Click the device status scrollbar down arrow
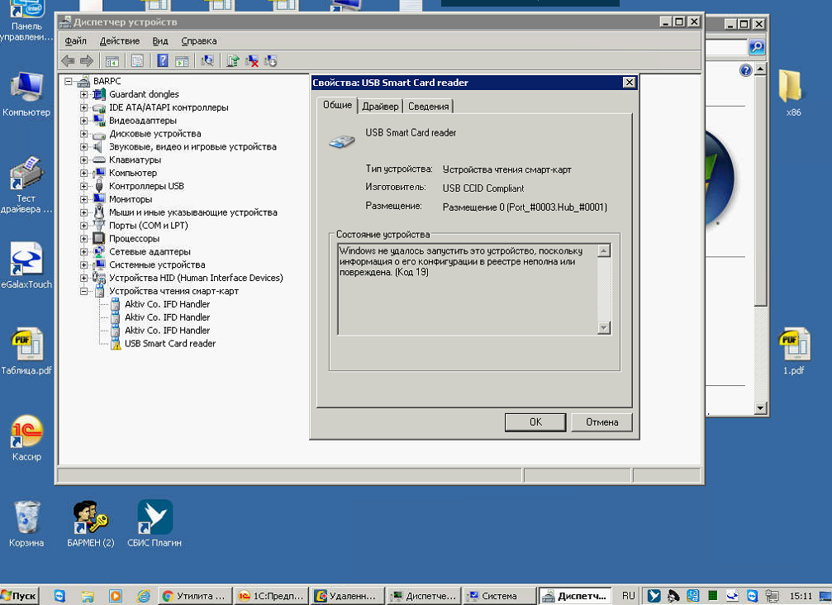The height and width of the screenshot is (605, 832). pyautogui.click(x=603, y=328)
